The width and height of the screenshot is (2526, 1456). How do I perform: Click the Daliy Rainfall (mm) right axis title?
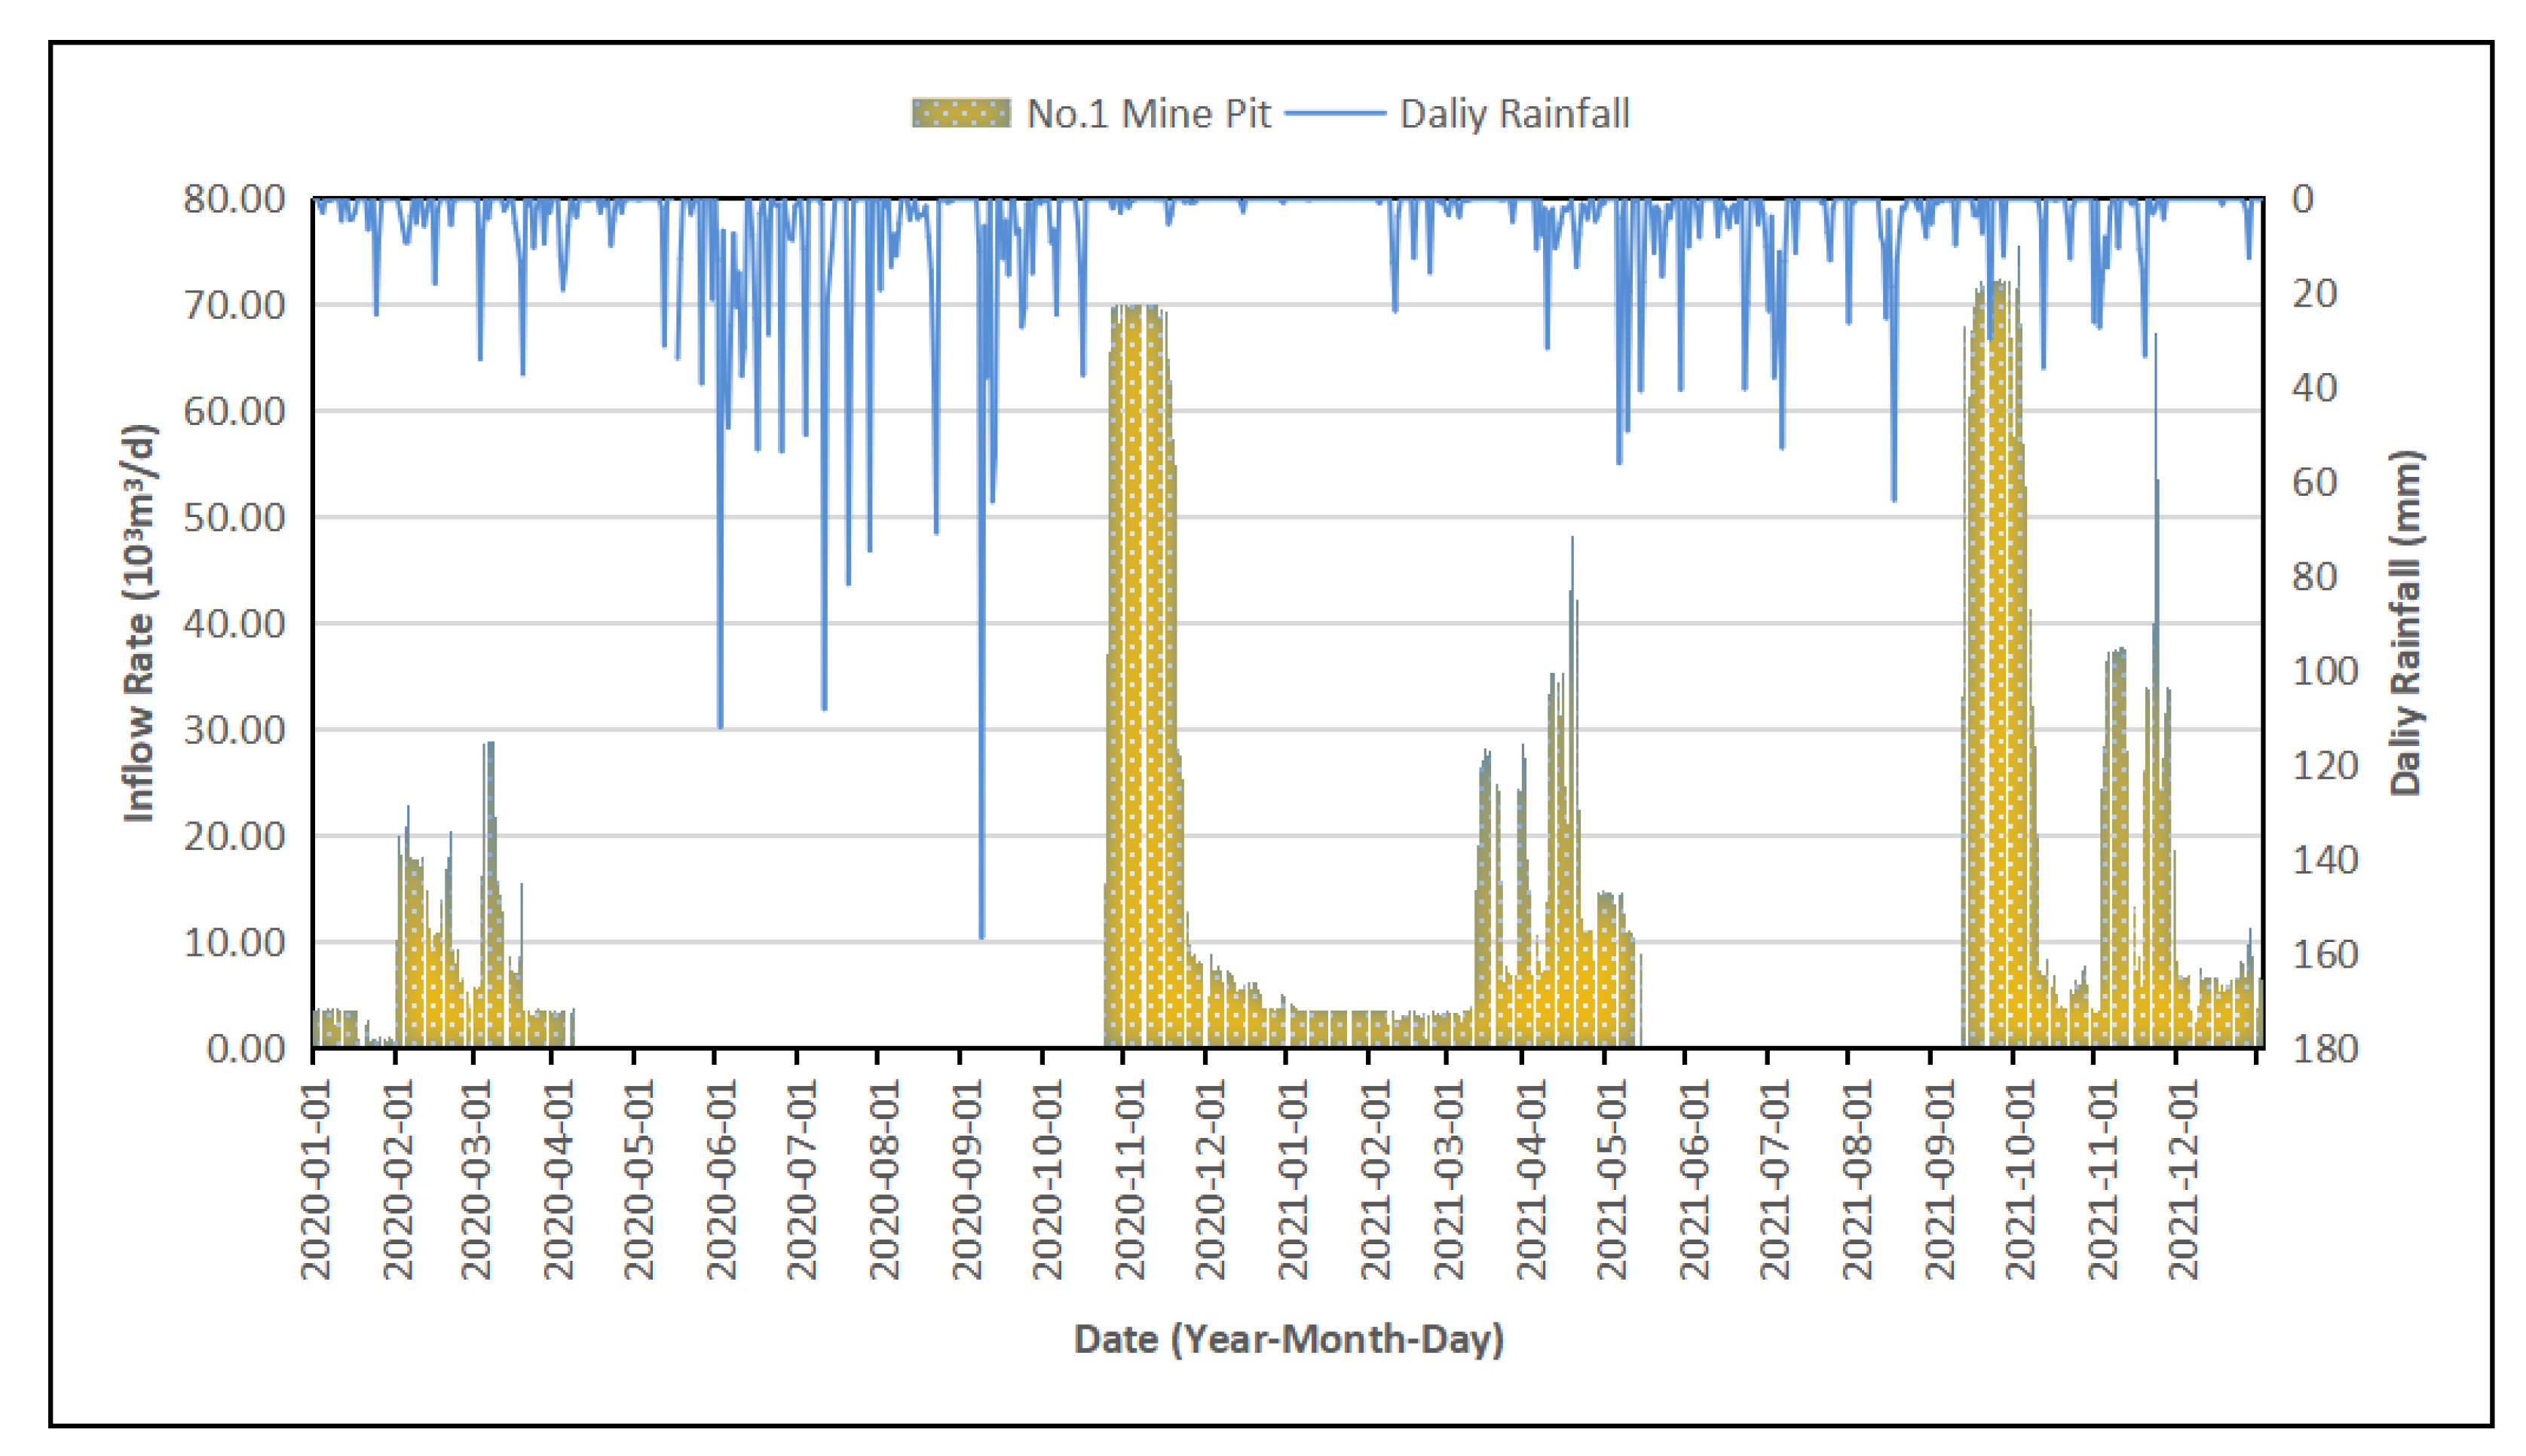[x=2406, y=622]
